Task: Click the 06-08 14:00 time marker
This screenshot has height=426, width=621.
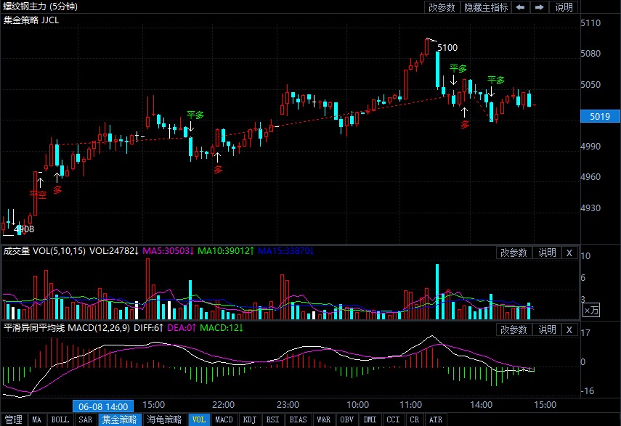Action: coord(102,406)
